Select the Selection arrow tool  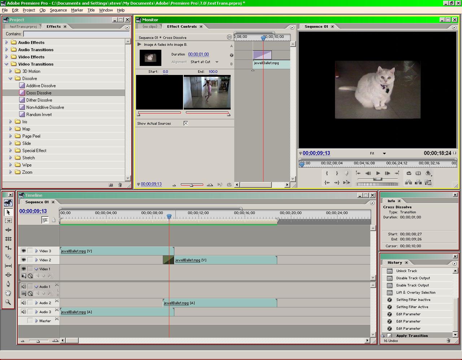[8, 212]
